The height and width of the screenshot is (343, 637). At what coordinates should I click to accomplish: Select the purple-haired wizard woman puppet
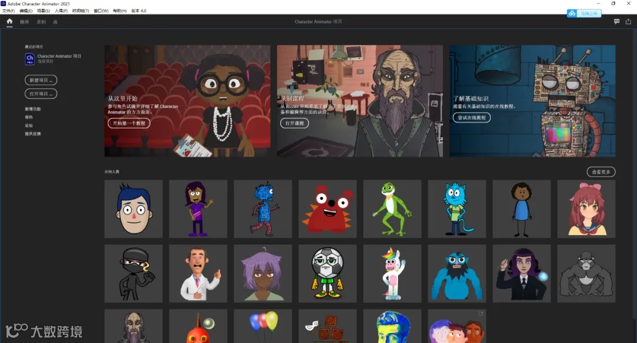[521, 273]
